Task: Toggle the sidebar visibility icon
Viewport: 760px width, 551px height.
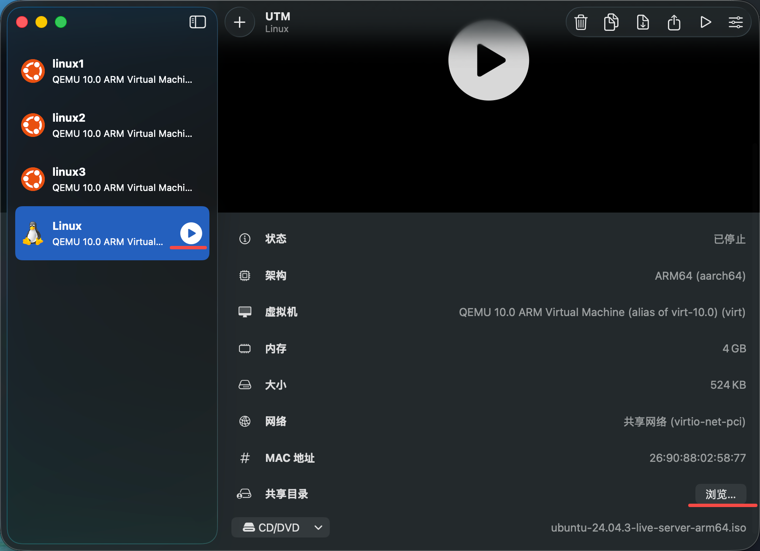Action: click(198, 22)
